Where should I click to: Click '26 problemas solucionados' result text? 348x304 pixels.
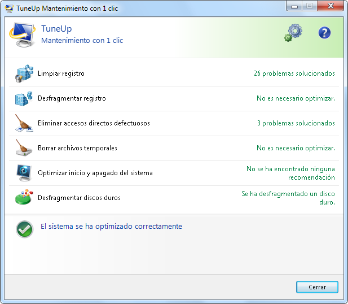click(x=294, y=73)
